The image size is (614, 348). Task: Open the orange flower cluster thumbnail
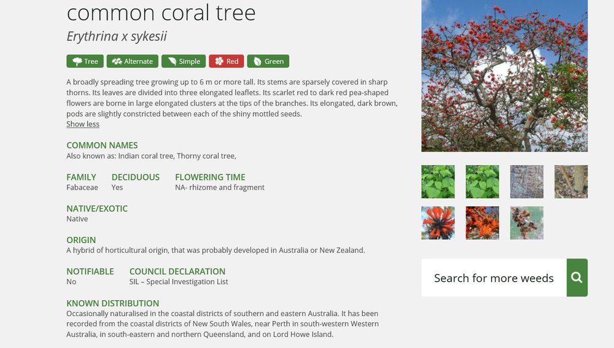(483, 223)
